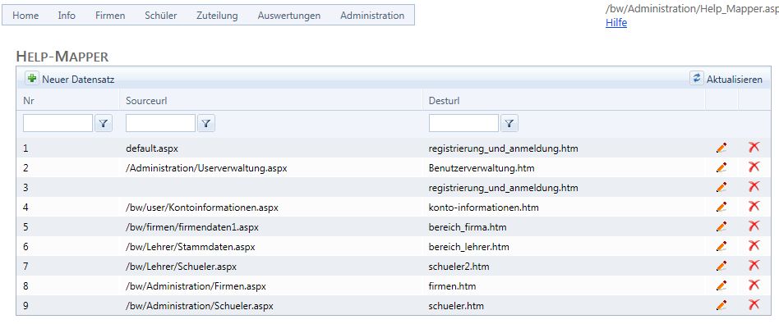Image resolution: width=779 pixels, height=324 pixels.
Task: Sort by the Desturl column header
Action: [445, 101]
